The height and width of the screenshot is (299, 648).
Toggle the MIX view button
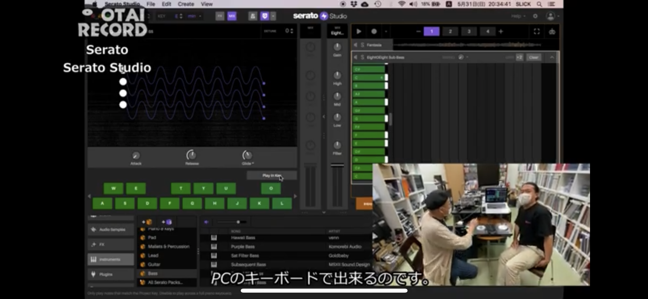pos(232,16)
